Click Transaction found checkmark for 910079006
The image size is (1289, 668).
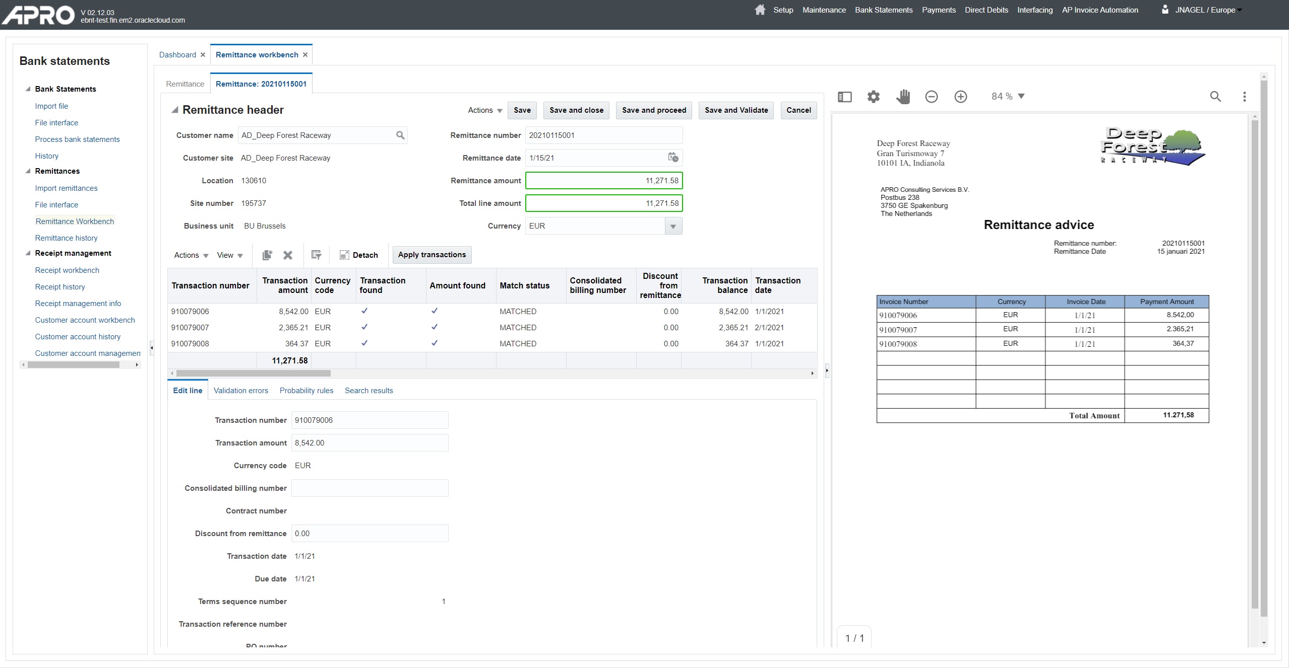[x=364, y=311]
